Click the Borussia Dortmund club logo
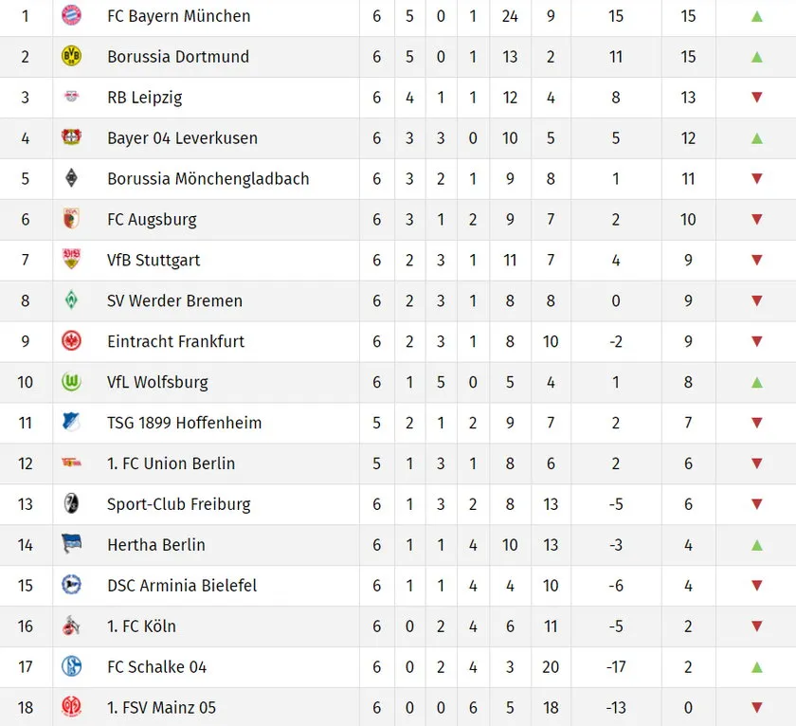 (x=71, y=56)
